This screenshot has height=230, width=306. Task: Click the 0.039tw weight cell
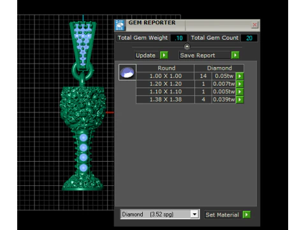(x=224, y=100)
